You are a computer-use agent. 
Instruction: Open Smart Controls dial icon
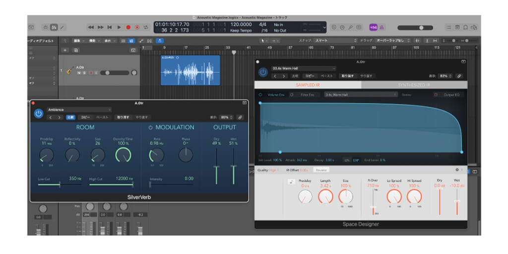click(x=46, y=28)
